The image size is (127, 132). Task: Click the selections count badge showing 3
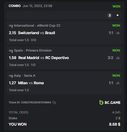click(x=110, y=15)
